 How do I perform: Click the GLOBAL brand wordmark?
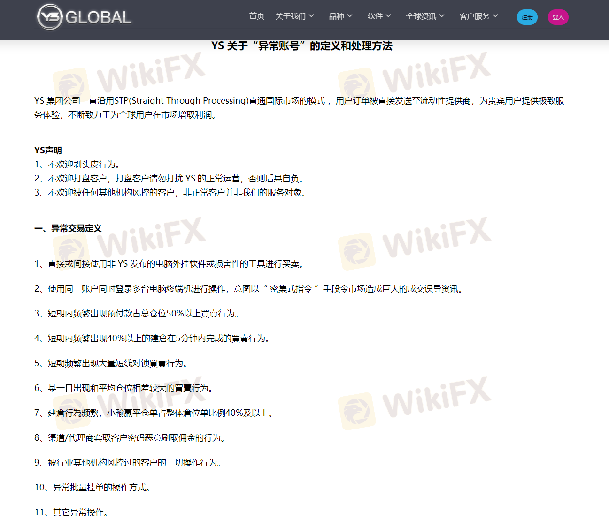coord(99,17)
